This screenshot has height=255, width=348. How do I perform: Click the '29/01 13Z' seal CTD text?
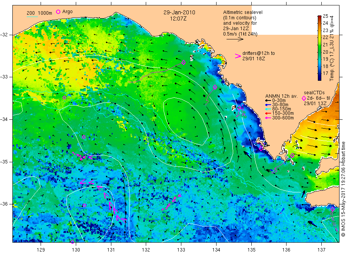pyautogui.click(x=315, y=104)
